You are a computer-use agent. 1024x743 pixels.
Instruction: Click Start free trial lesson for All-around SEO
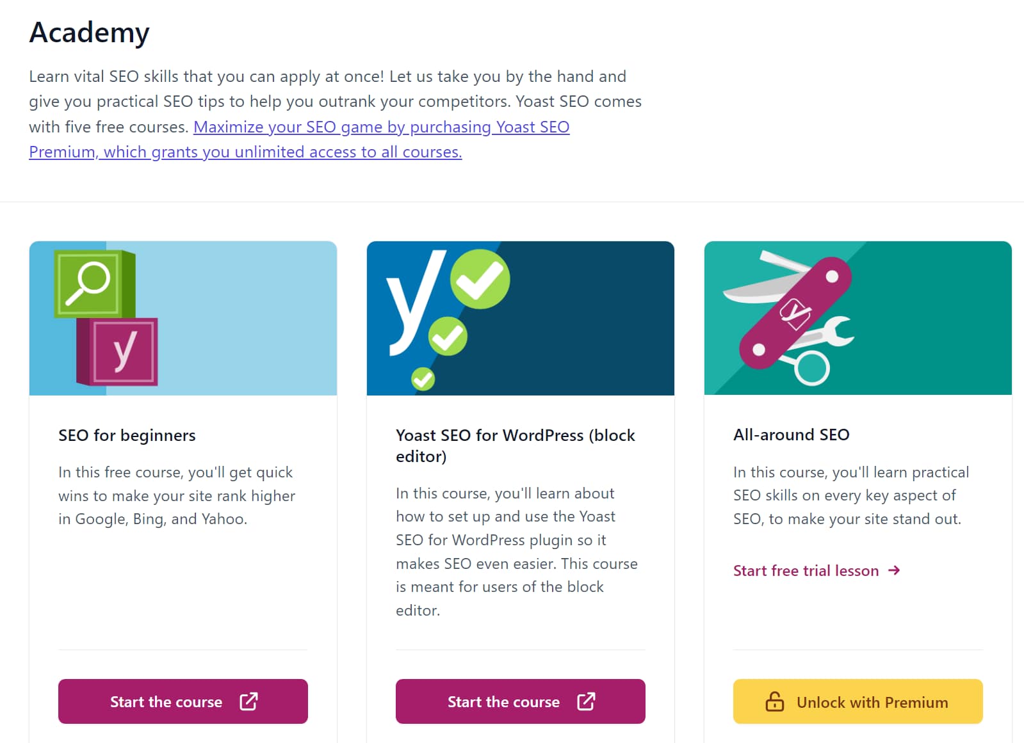806,570
